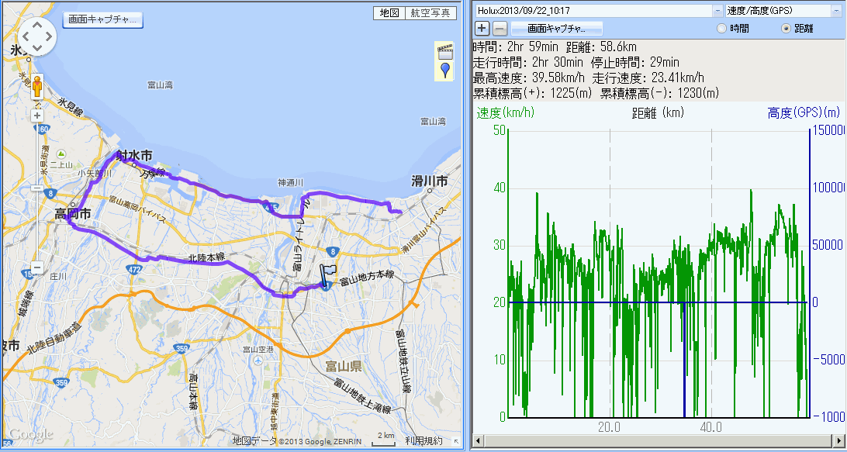The width and height of the screenshot is (847, 452).
Task: Click the clapperboard animation icon on map
Action: tap(444, 52)
